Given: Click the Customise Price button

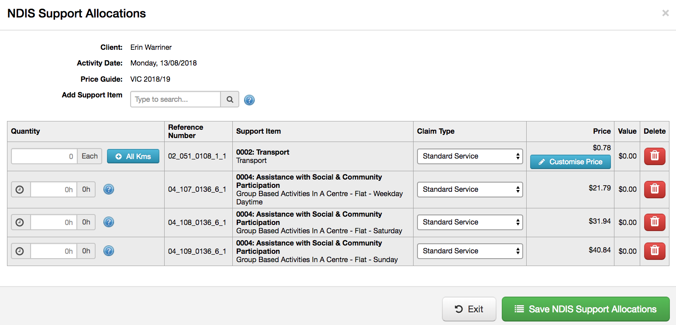Looking at the screenshot, I should tap(570, 162).
